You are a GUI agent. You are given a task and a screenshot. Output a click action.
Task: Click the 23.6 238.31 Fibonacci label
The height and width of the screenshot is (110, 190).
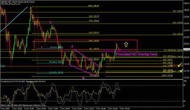168,56
